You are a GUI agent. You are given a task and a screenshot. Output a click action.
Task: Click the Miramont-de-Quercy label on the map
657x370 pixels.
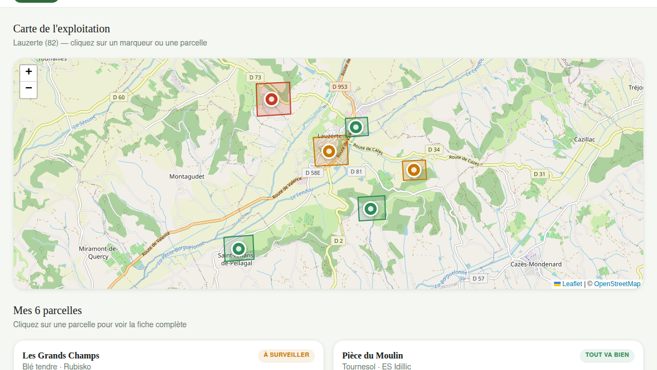click(x=99, y=252)
